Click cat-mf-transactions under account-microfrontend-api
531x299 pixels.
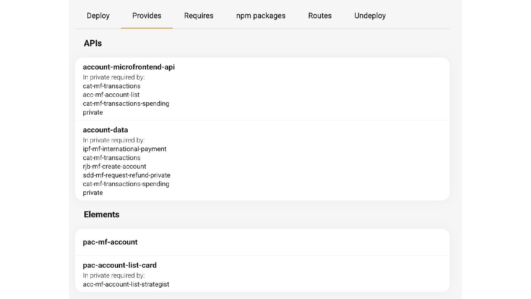pos(111,86)
